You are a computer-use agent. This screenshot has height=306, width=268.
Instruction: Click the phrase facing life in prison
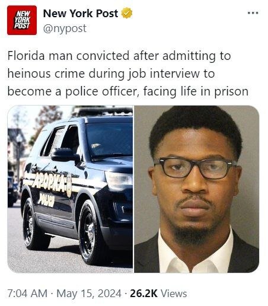click(x=196, y=91)
